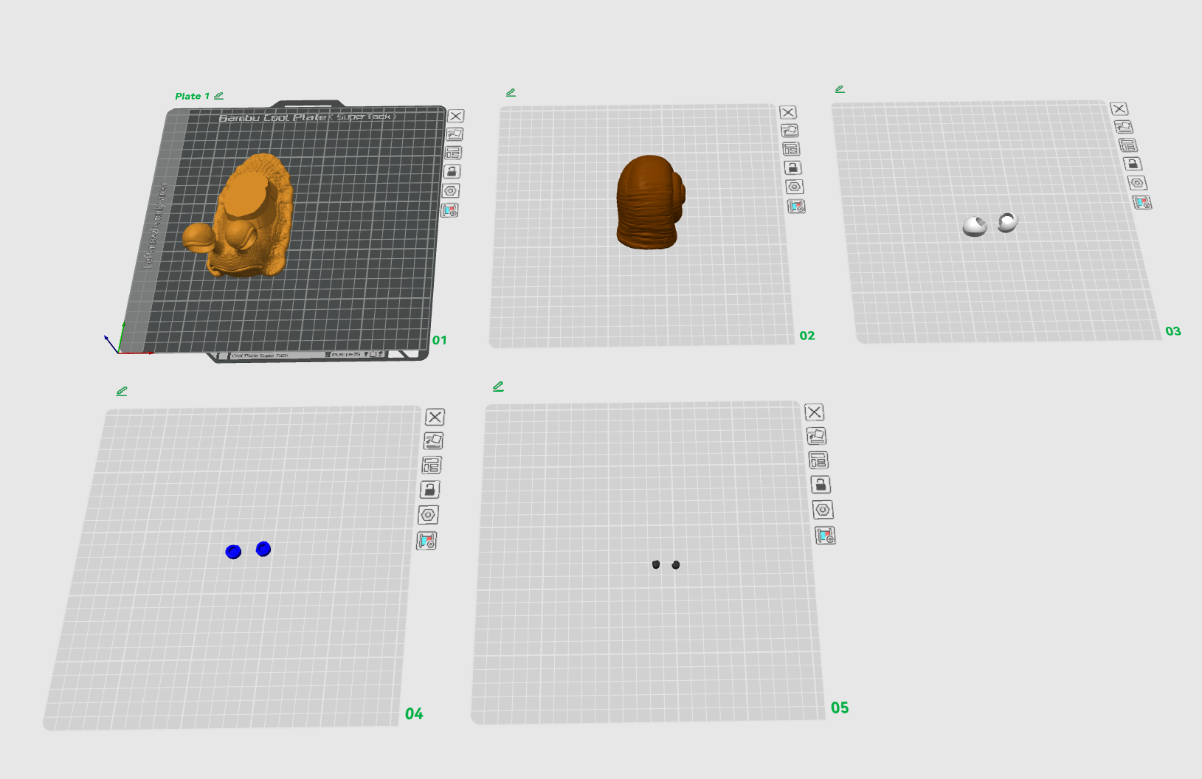Screen dimensions: 1202x779
Task: Select the left blue disc on plate 04
Action: click(233, 552)
